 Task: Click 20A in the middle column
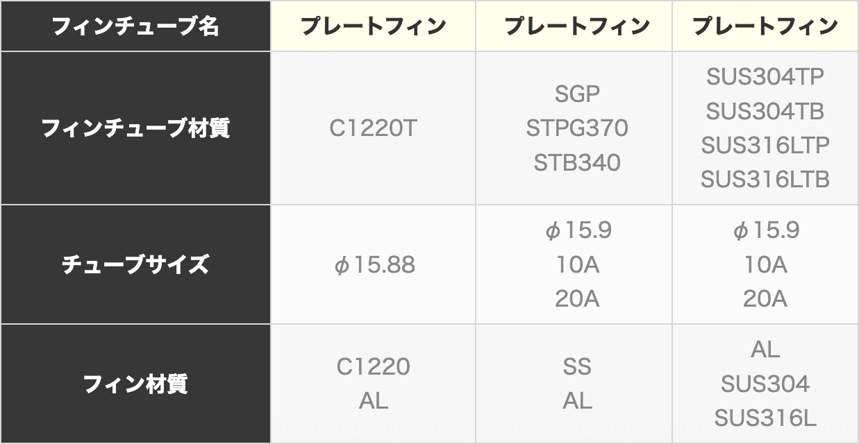pyautogui.click(x=577, y=299)
